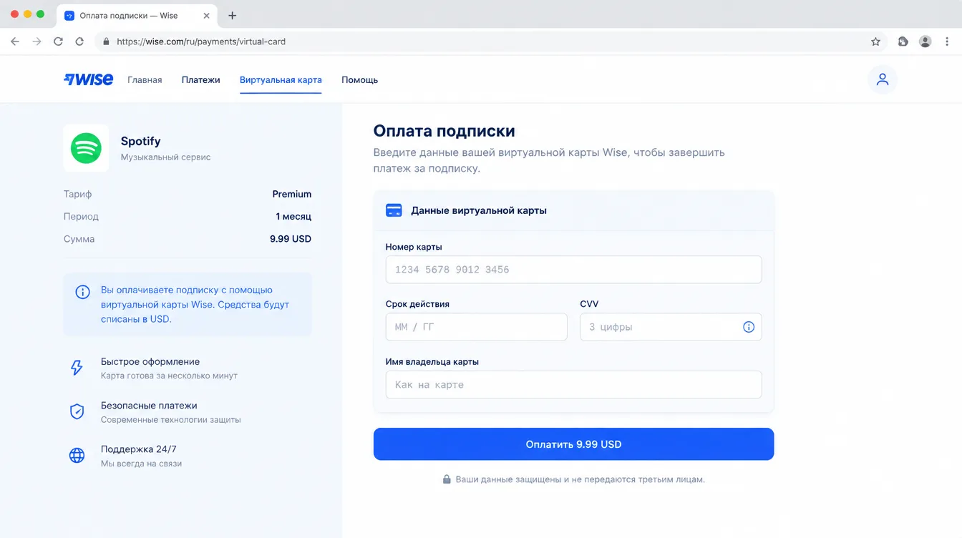Image resolution: width=962 pixels, height=538 pixels.
Task: Click the blue info circle icon in notice
Action: point(83,292)
